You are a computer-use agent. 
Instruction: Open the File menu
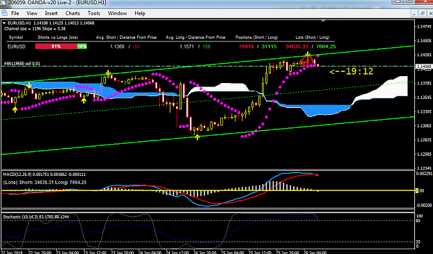[x=15, y=13]
